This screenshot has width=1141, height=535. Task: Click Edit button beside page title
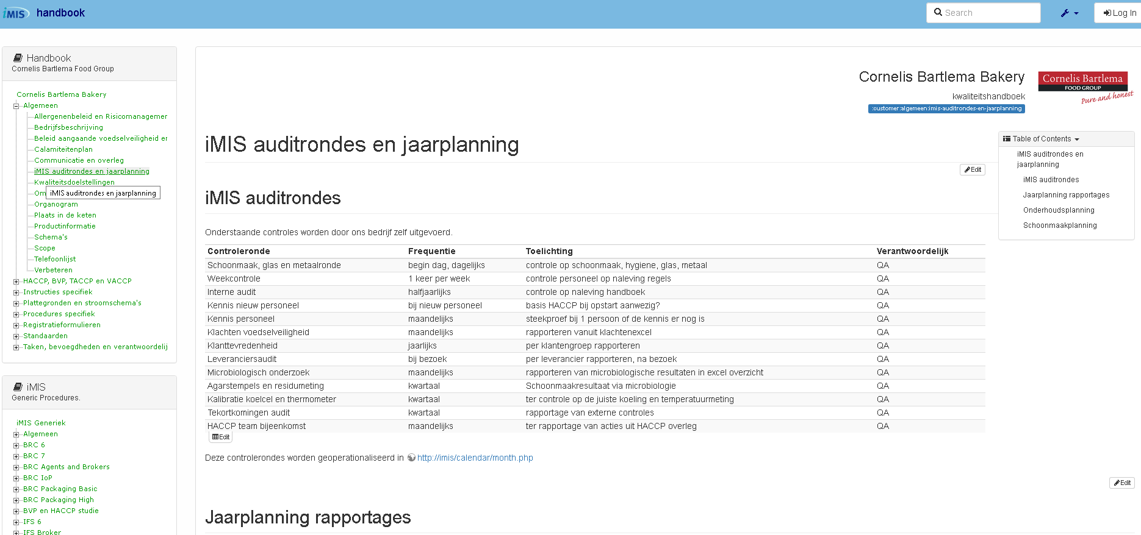coord(973,170)
